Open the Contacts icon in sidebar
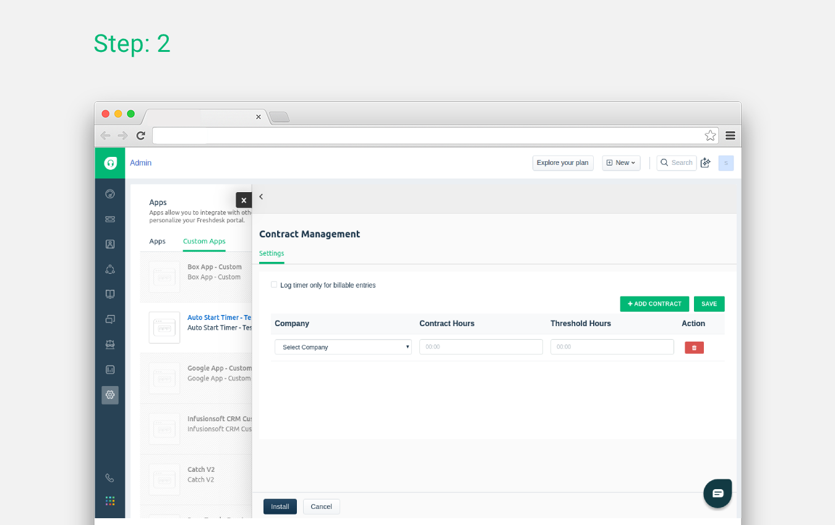Screen dimensions: 835x525 tap(110, 244)
